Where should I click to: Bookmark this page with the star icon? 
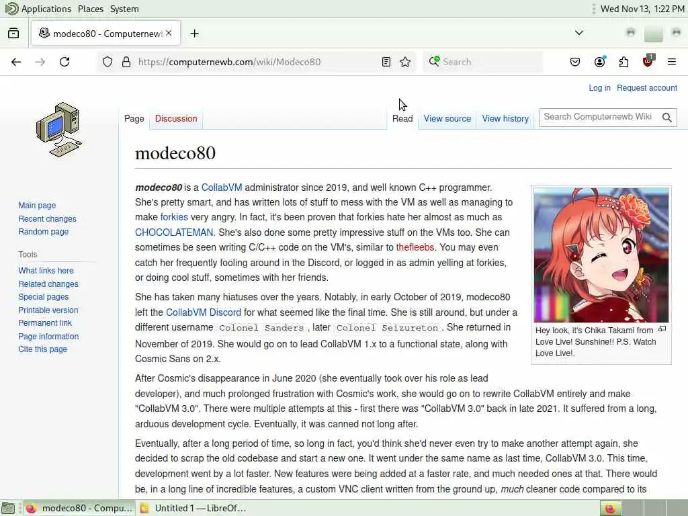(405, 62)
